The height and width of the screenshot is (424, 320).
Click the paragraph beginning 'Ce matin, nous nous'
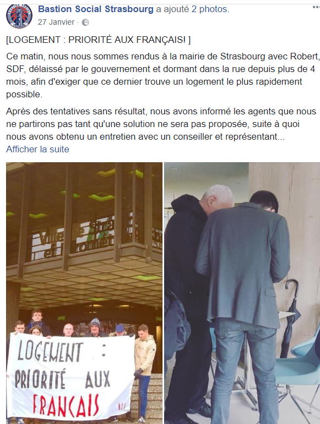(162, 75)
